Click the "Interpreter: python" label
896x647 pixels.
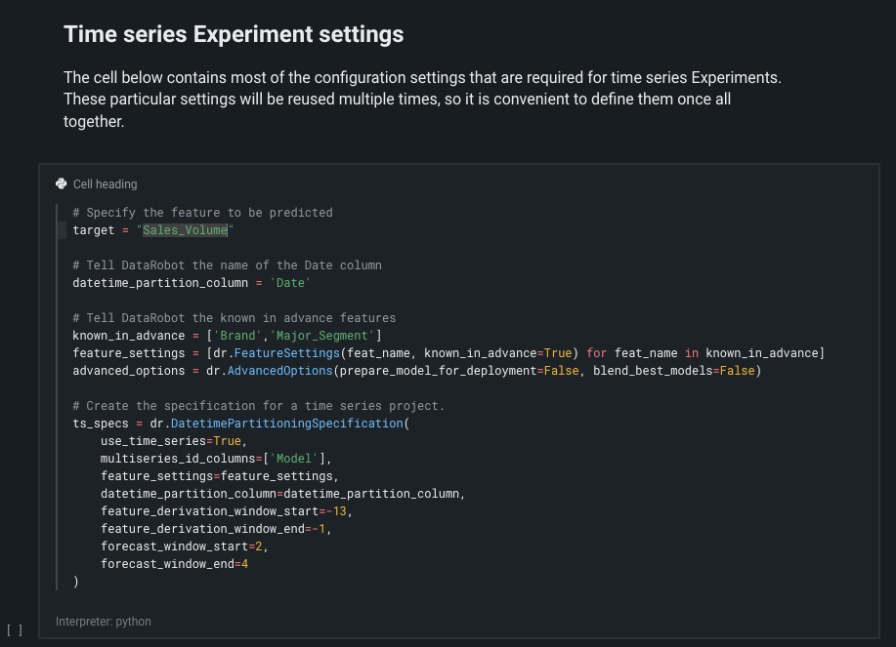104,622
